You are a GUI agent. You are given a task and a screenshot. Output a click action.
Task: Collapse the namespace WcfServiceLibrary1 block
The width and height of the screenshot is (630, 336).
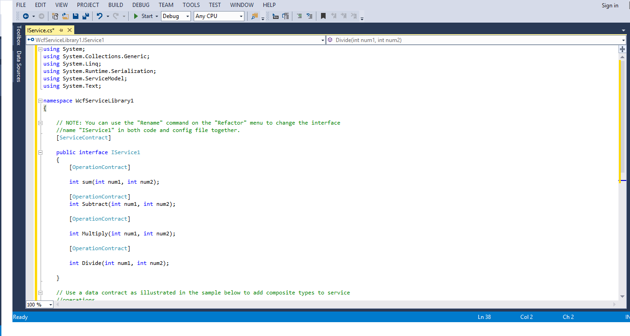pos(41,101)
